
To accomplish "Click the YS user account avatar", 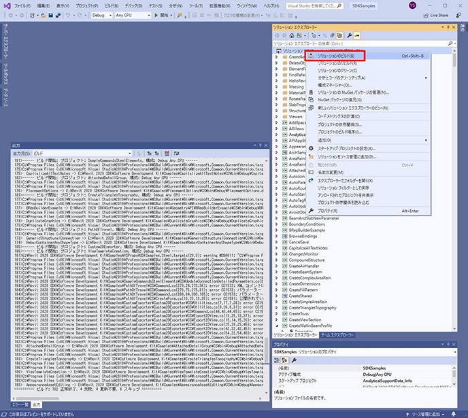I will tap(412, 5).
